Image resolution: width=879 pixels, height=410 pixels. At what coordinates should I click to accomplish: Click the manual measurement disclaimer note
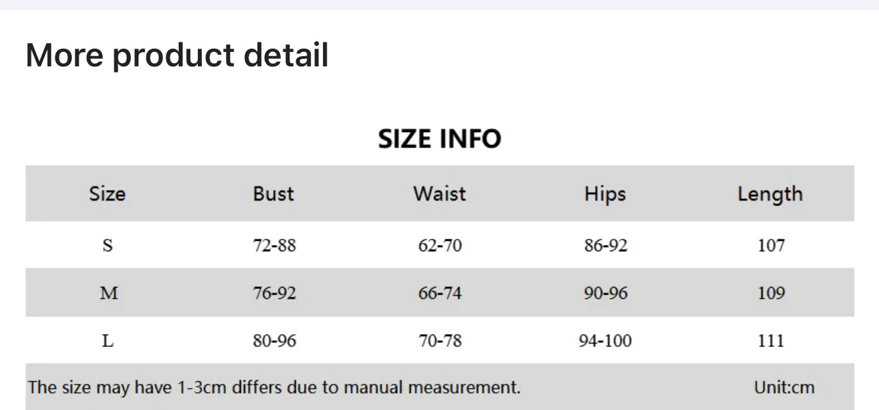(274, 387)
